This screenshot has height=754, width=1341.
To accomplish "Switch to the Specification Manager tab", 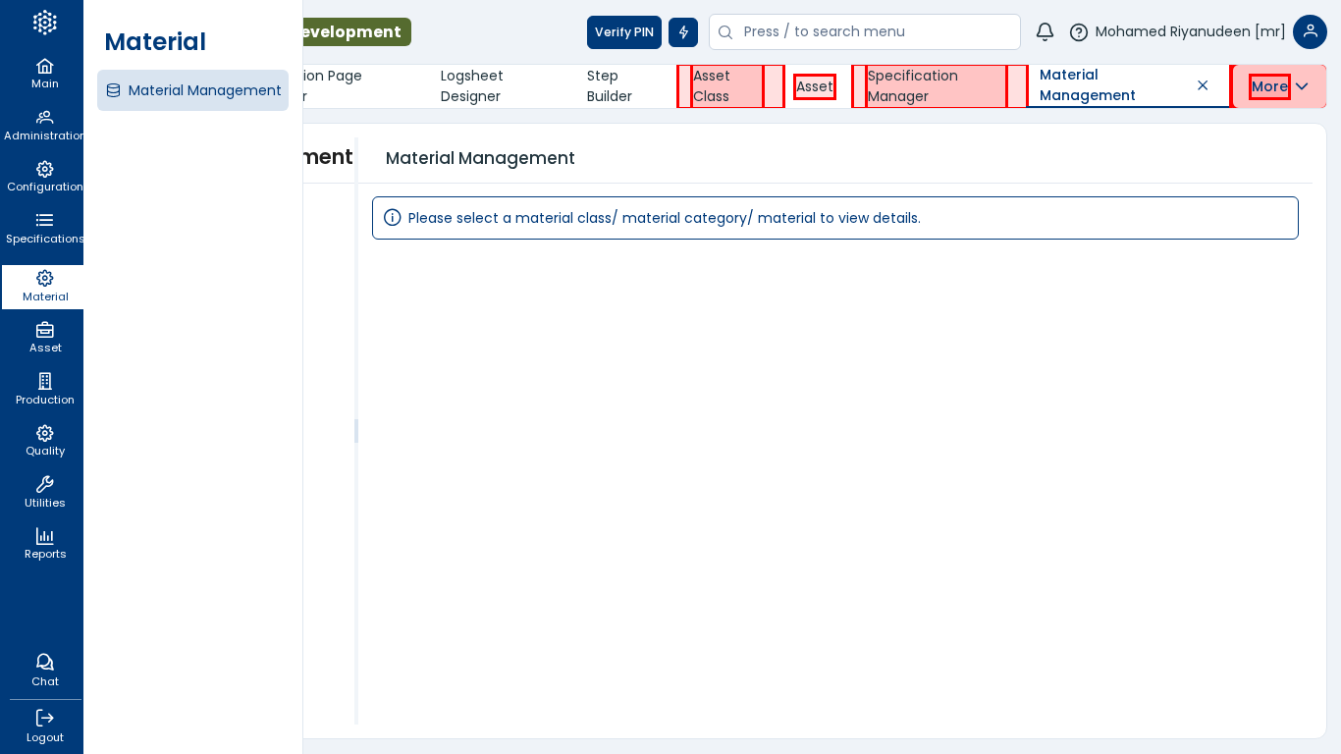I will click(913, 86).
